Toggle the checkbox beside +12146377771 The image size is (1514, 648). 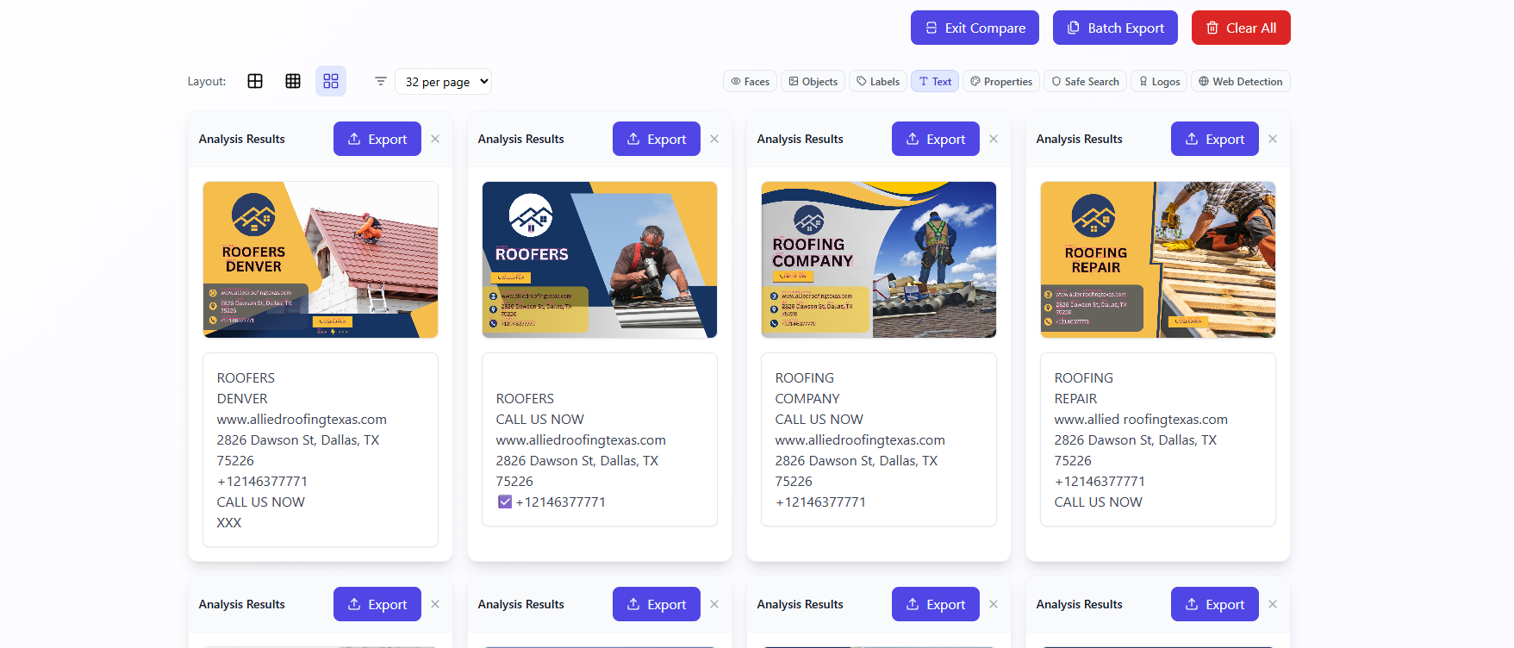pos(505,502)
